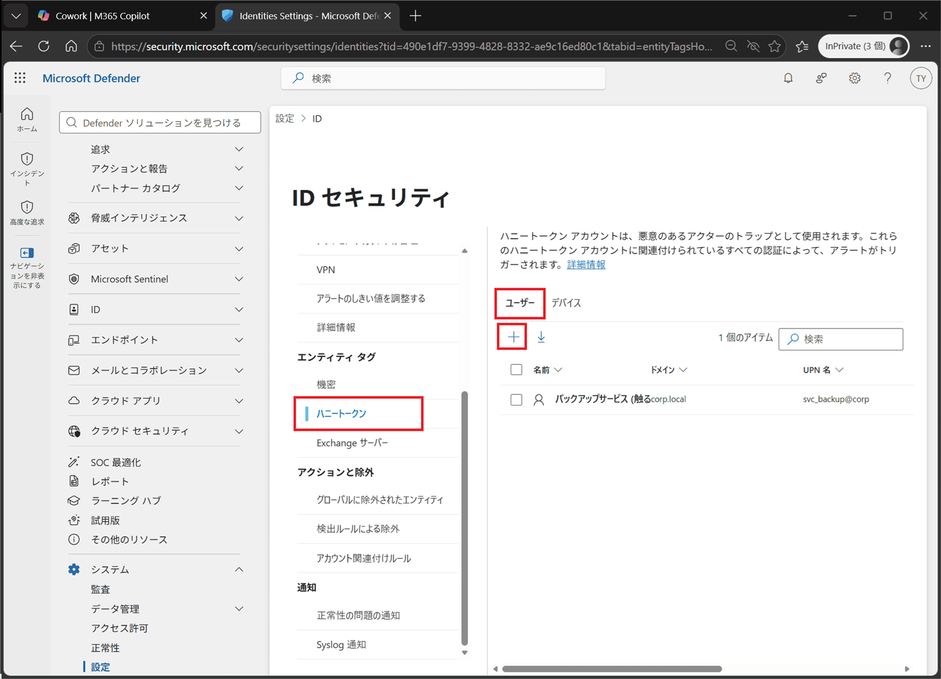
Task: Collapse the システム section
Action: pyautogui.click(x=239, y=569)
